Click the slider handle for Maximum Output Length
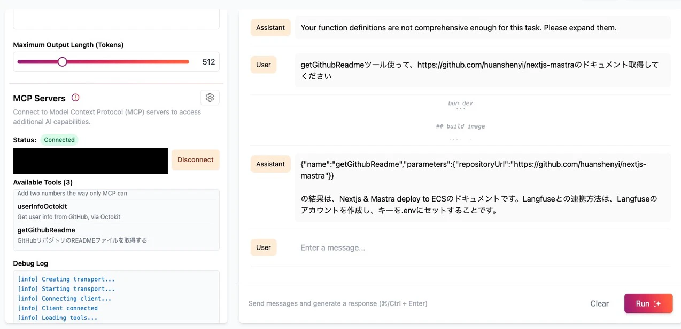Image resolution: width=681 pixels, height=329 pixels. click(x=63, y=62)
